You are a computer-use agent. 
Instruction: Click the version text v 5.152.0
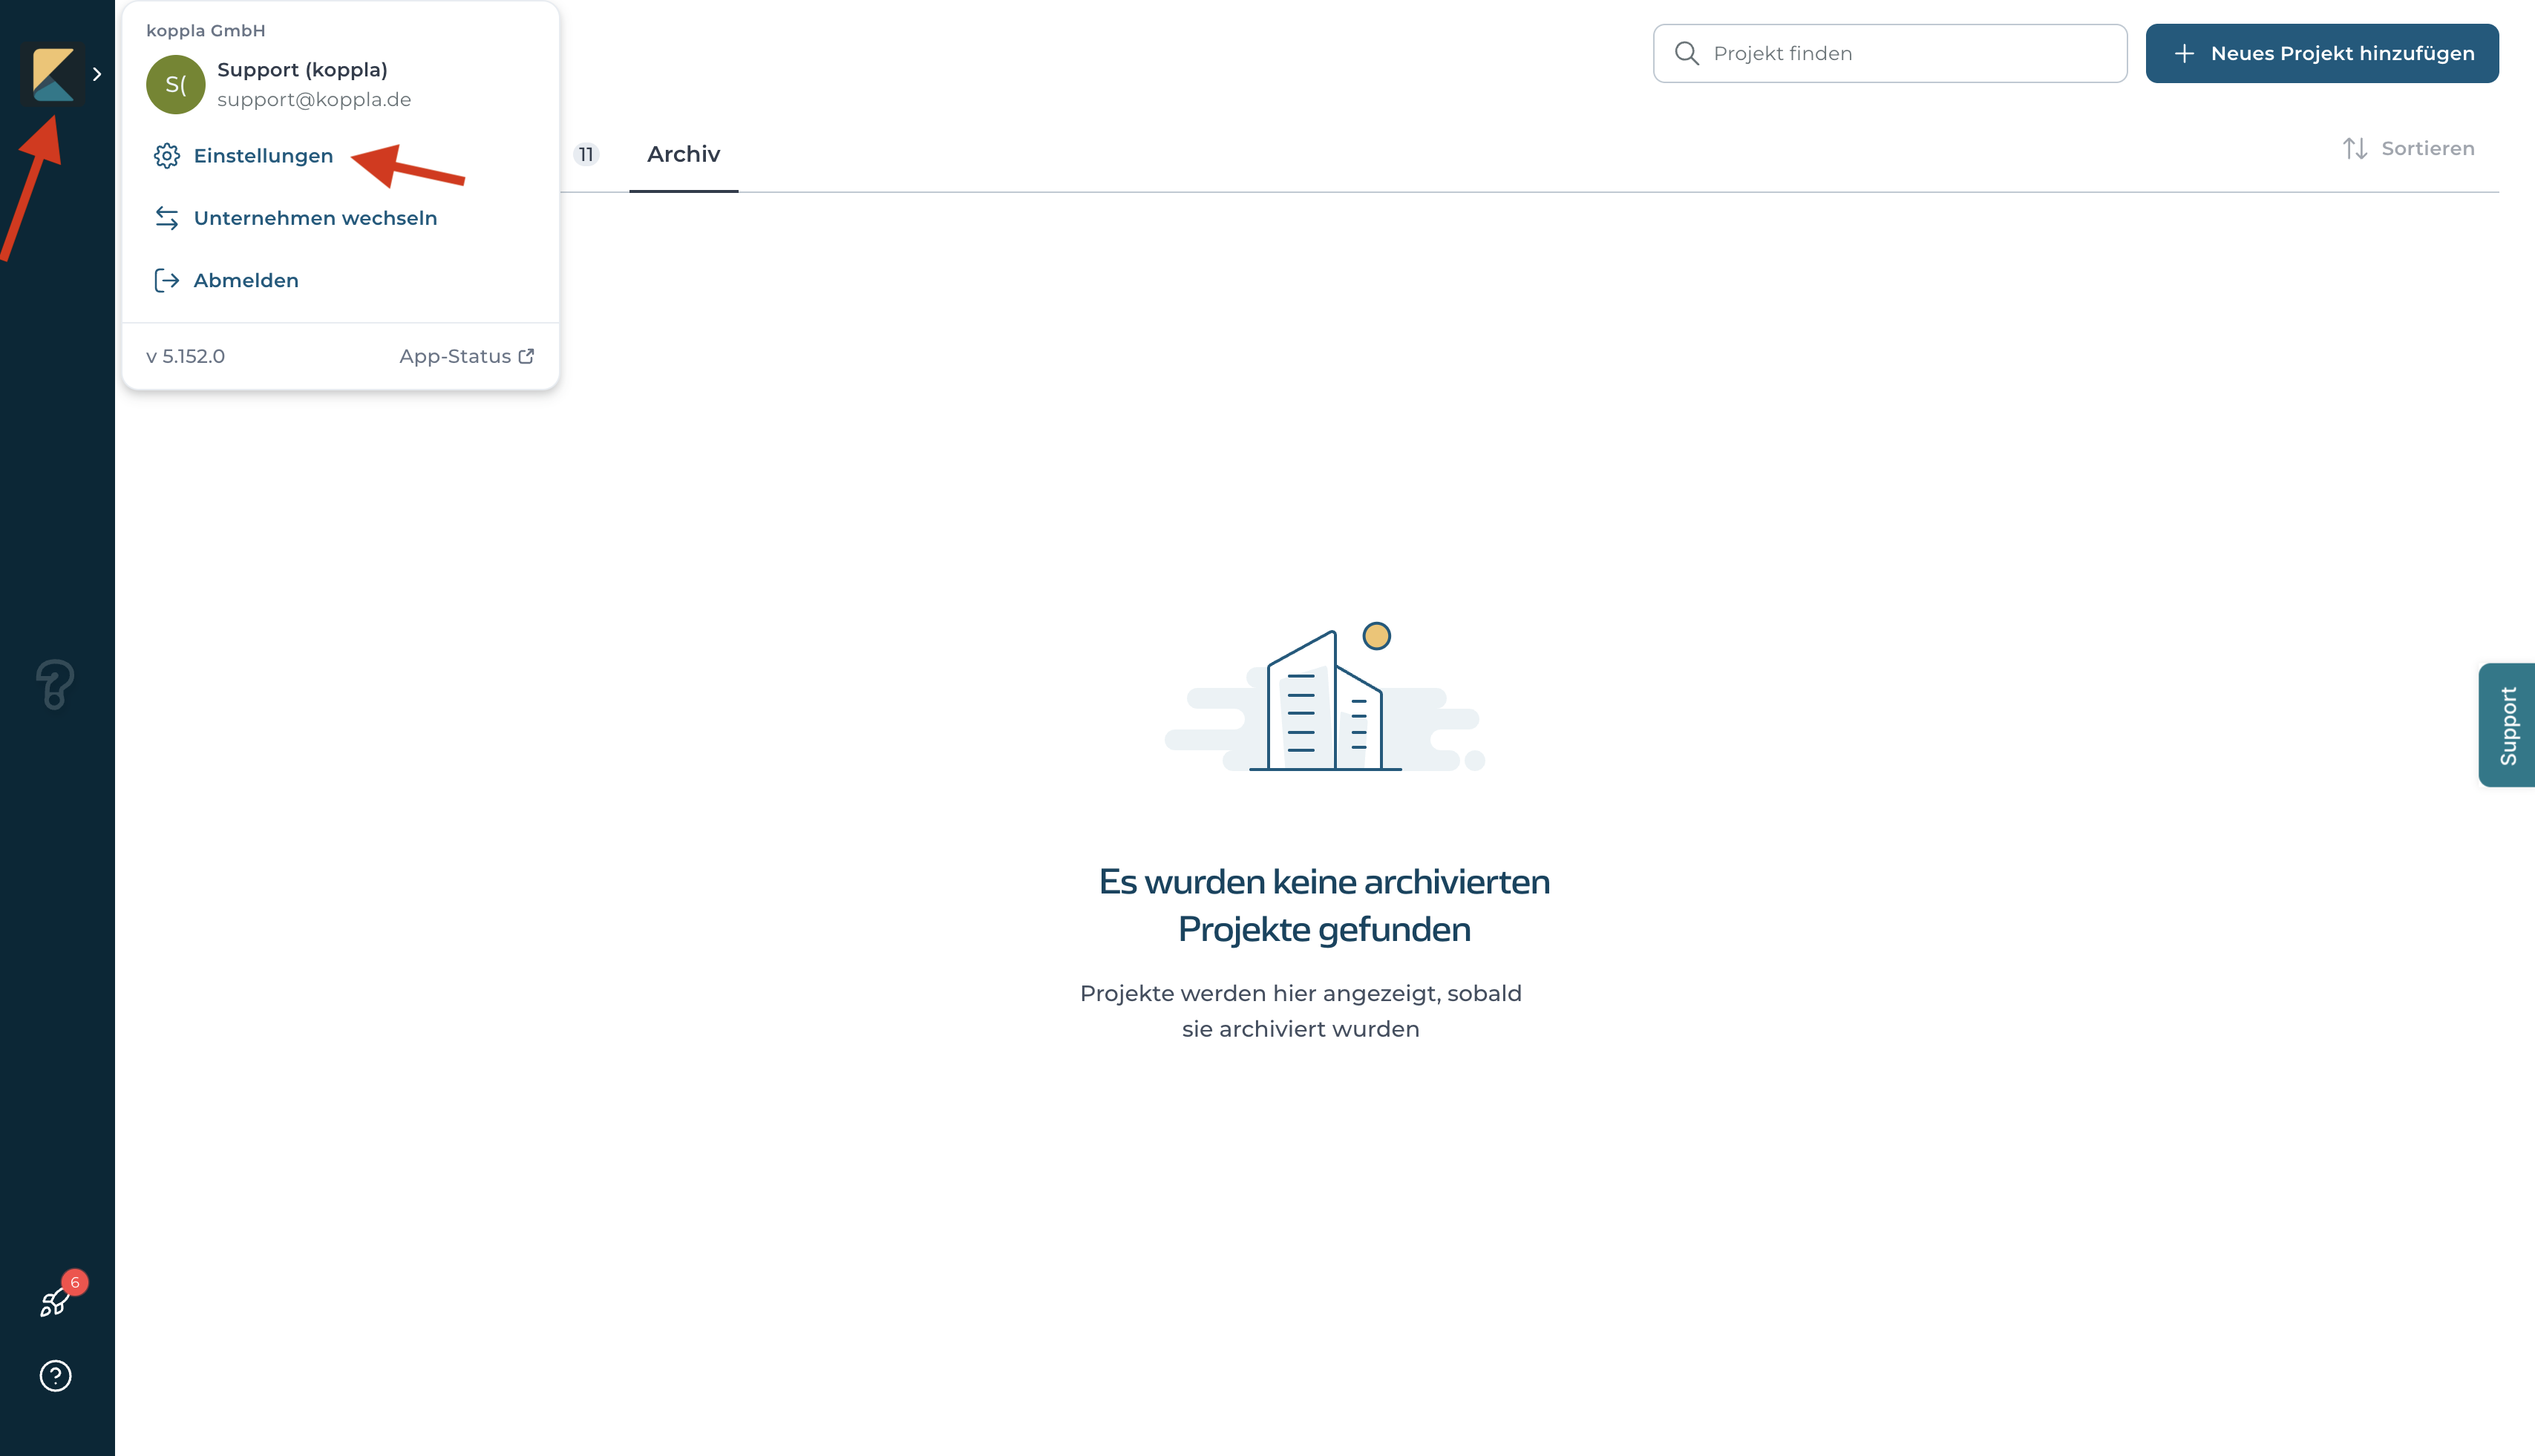186,356
